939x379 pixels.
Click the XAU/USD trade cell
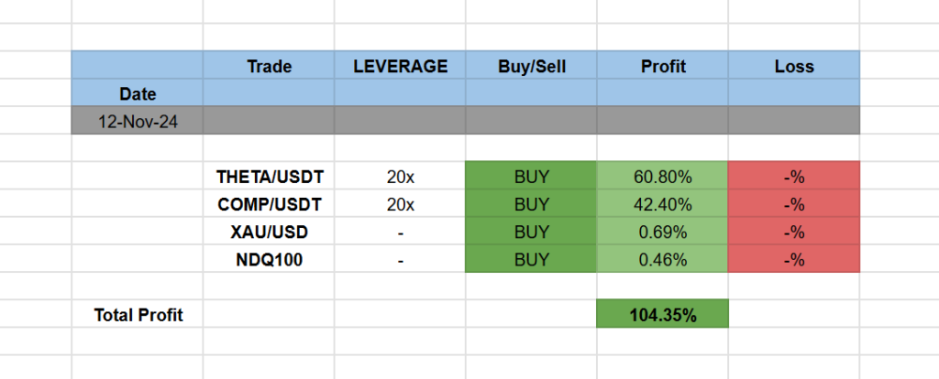[x=269, y=232]
